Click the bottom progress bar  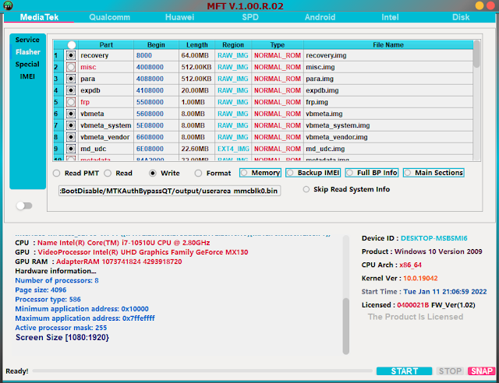[x=203, y=371]
